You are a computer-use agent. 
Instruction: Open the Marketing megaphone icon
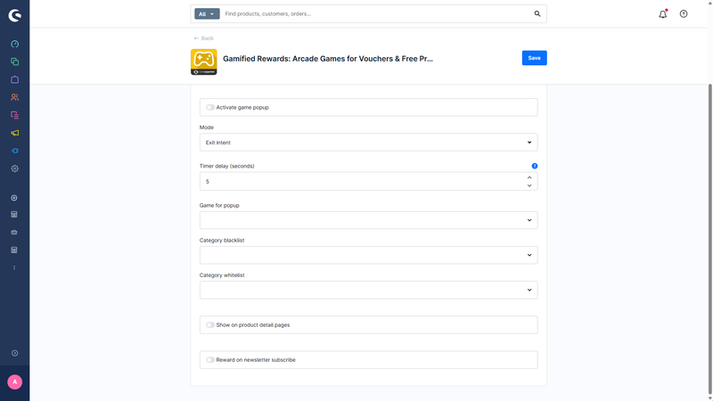[14, 133]
